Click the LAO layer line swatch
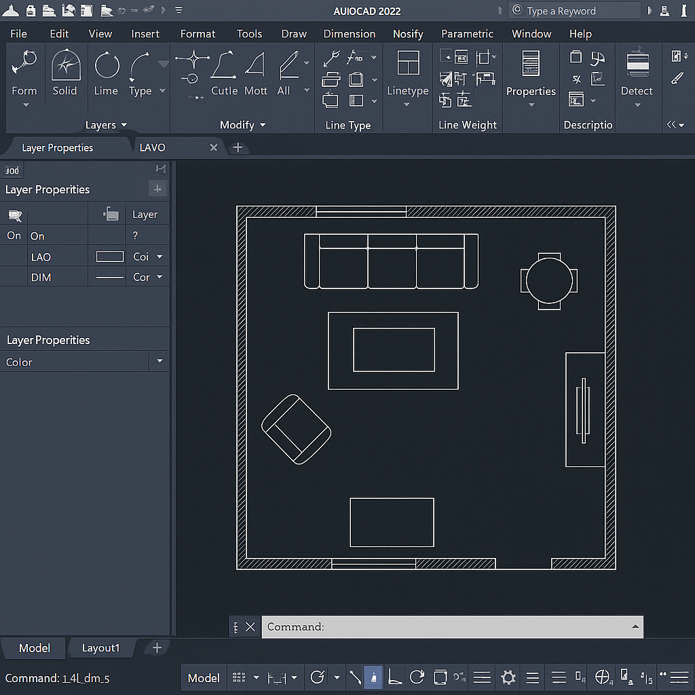 pos(110,257)
